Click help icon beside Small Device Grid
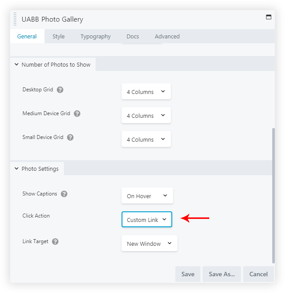This screenshot has width=285, height=293. coord(70,137)
